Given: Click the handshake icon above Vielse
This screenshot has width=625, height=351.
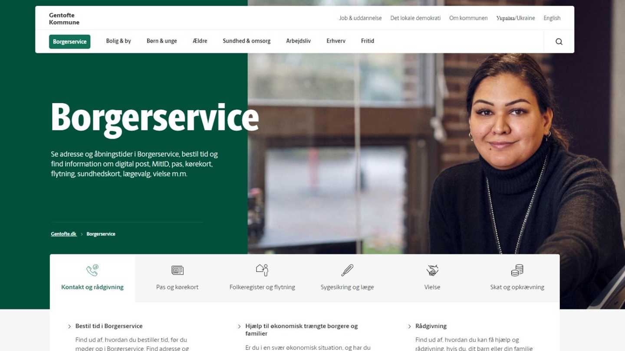Looking at the screenshot, I should tap(432, 270).
